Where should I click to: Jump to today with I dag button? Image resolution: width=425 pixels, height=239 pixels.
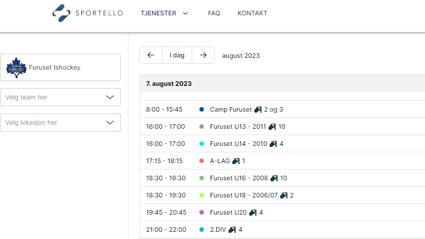point(177,55)
